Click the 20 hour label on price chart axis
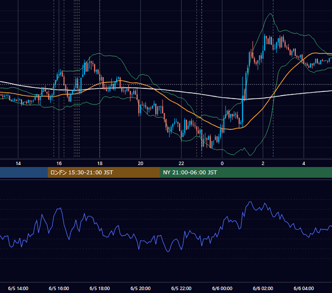Screen dimensions: 332x293 [x=141, y=164]
